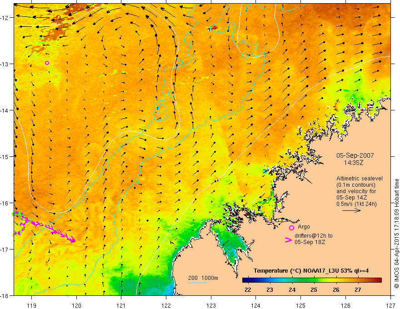Click the '05-Sep-2007' date label

click(355, 155)
